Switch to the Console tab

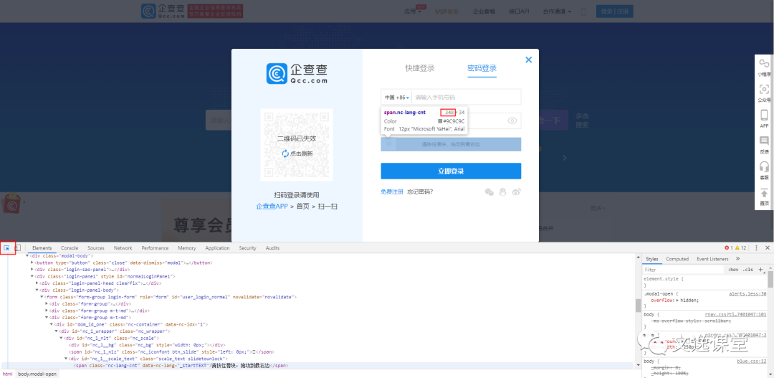70,248
